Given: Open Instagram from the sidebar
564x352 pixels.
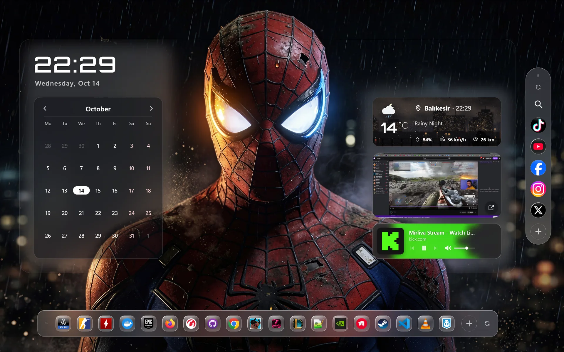Looking at the screenshot, I should coord(538,189).
